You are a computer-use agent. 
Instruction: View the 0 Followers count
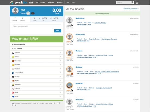(23, 19)
